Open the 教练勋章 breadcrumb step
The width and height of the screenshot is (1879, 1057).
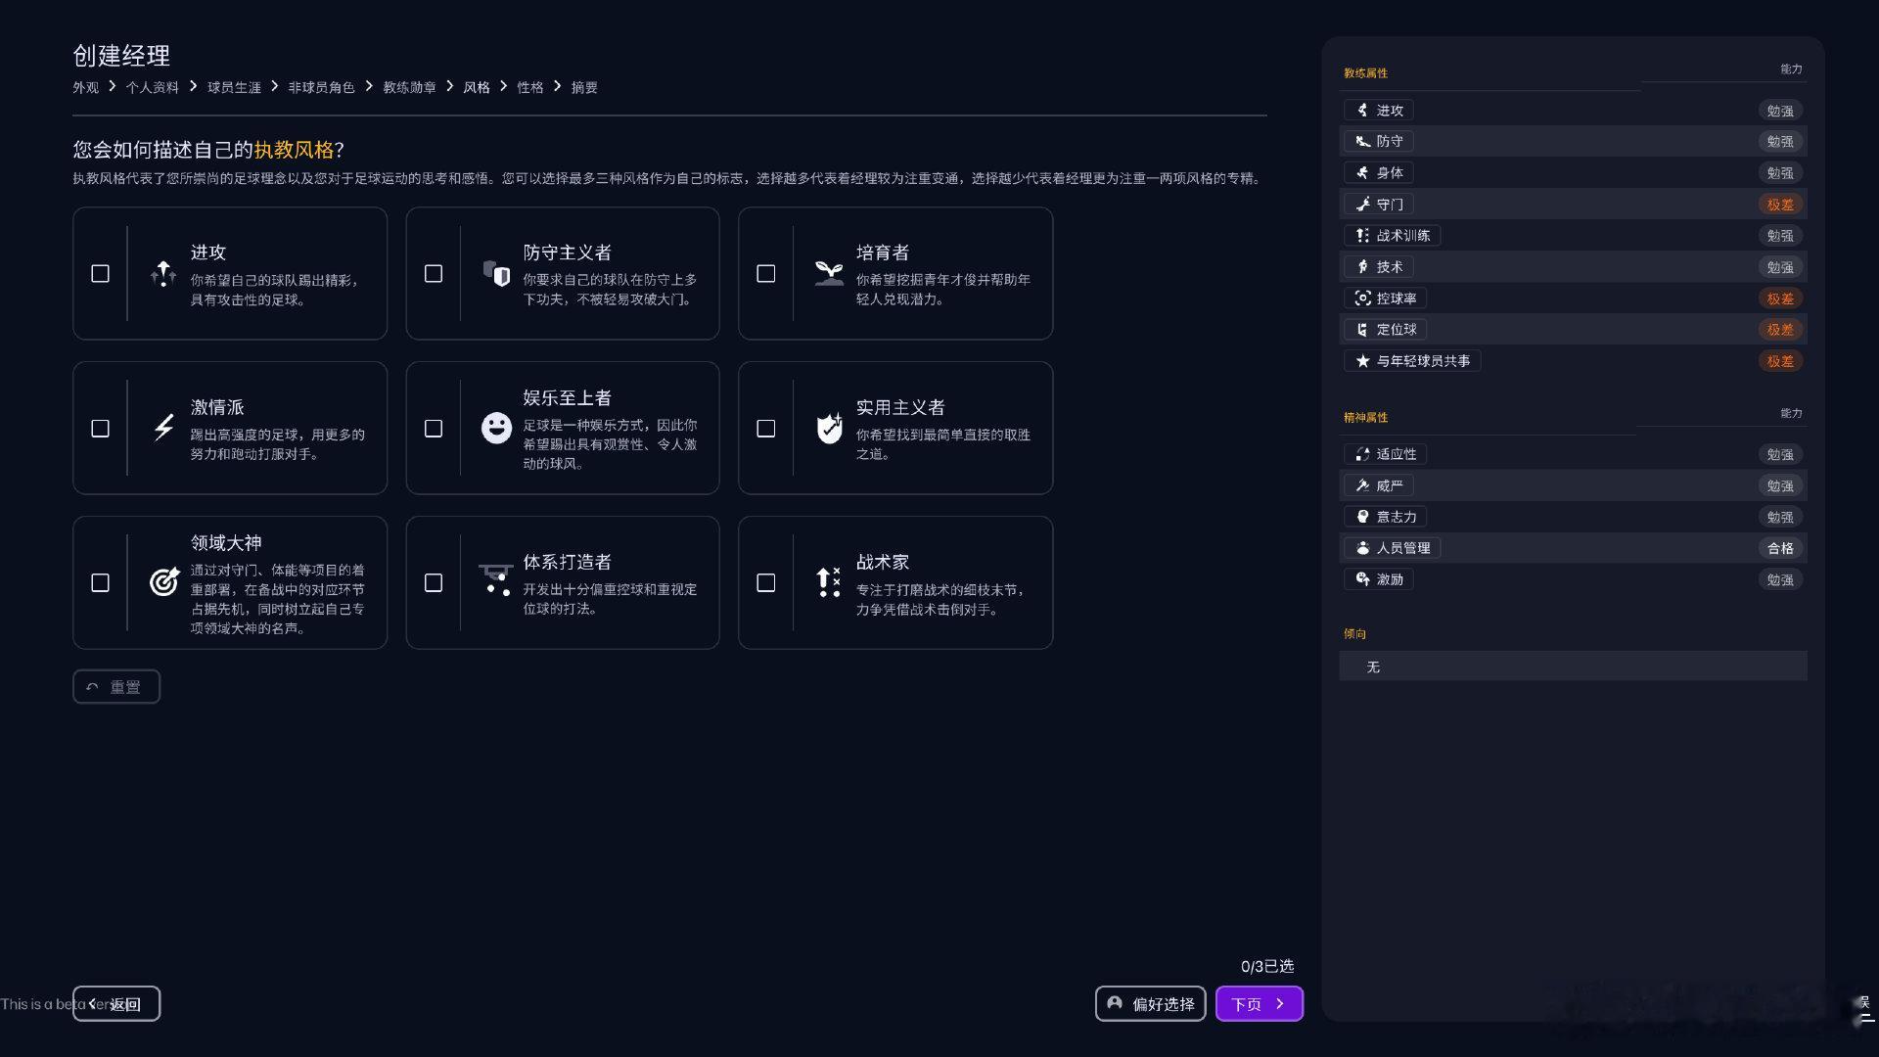tap(409, 87)
